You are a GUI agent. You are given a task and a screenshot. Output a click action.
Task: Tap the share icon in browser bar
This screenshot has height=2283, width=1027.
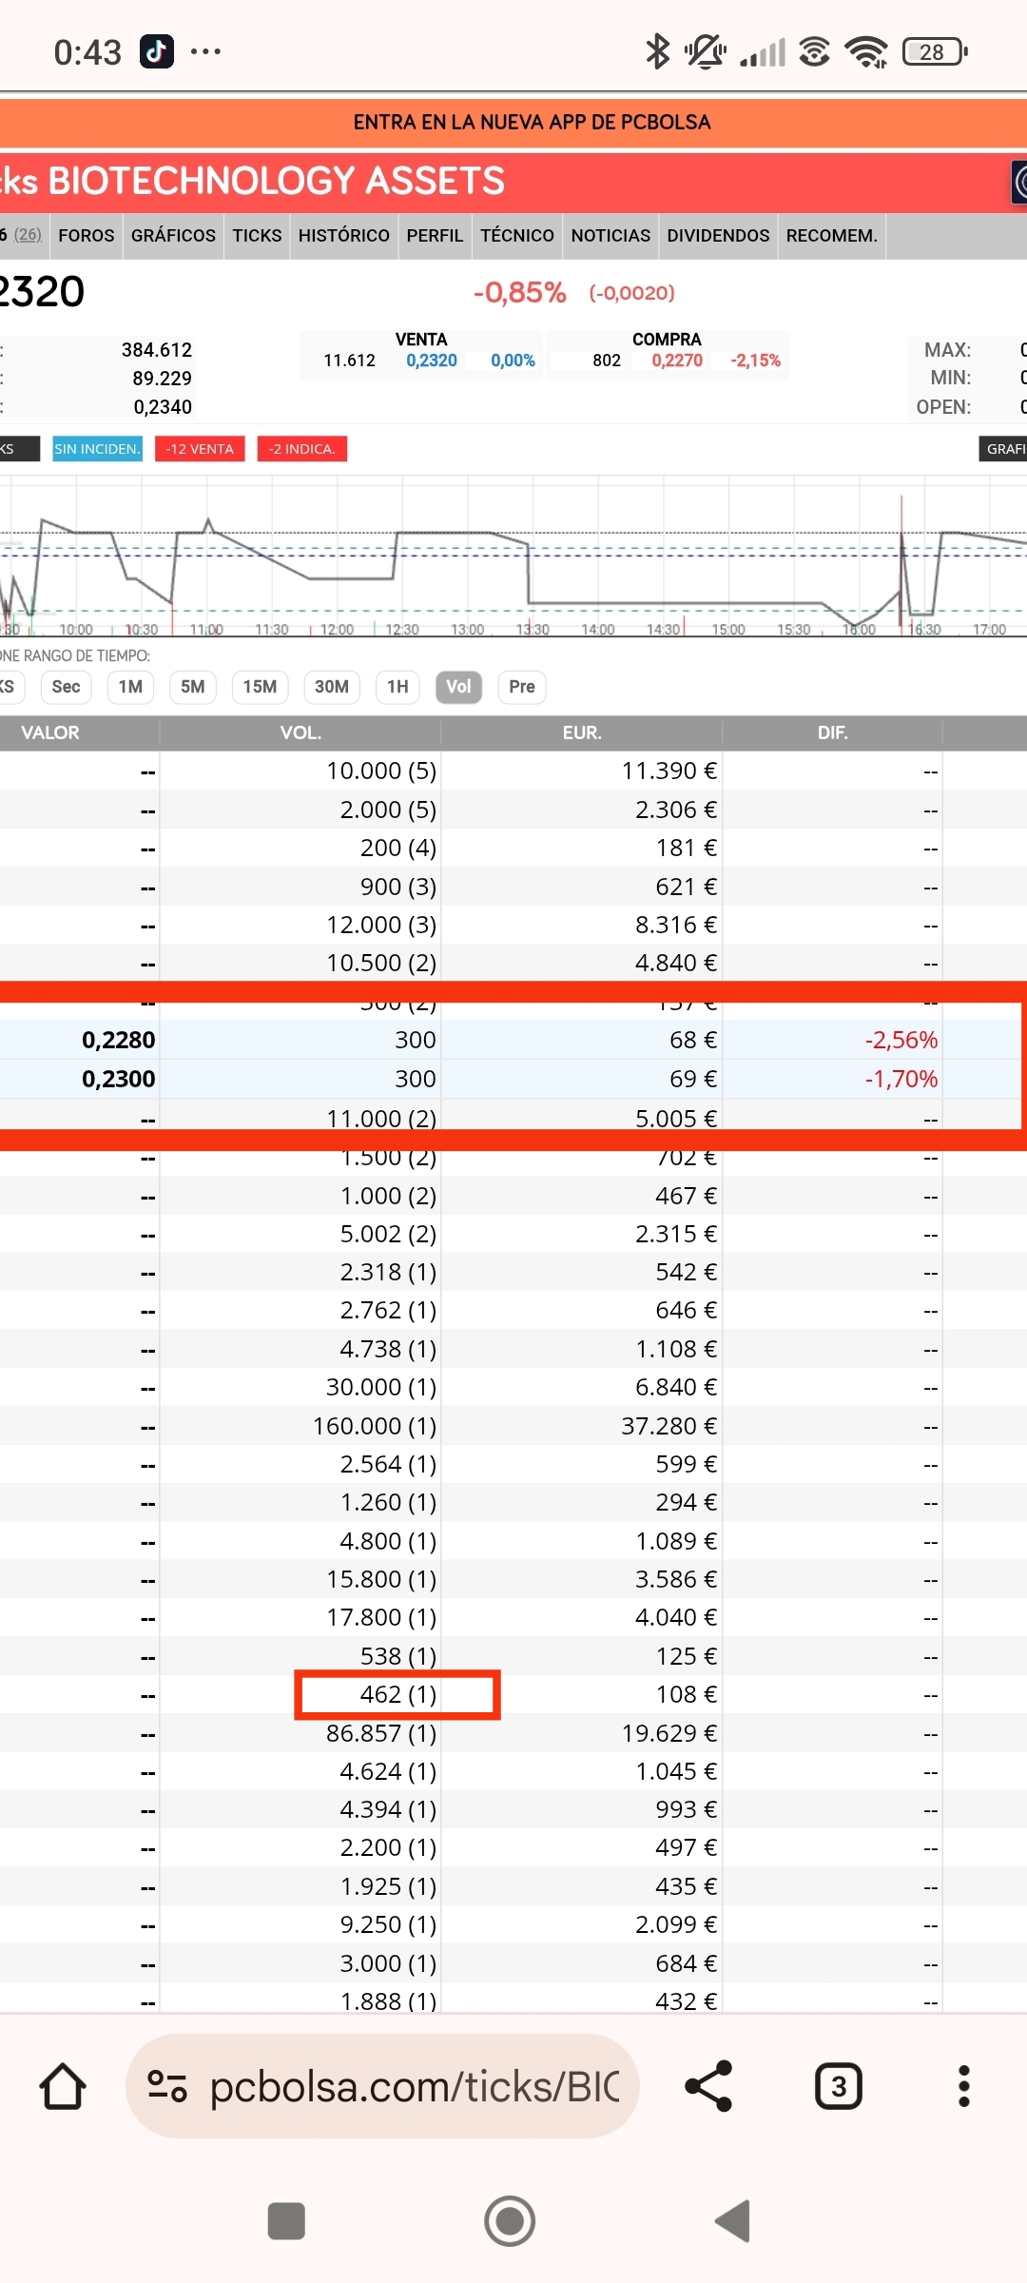click(x=708, y=2087)
